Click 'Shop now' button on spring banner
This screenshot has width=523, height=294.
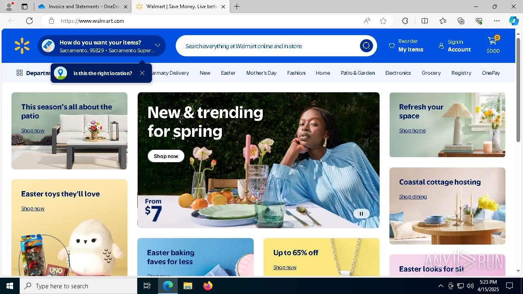tap(166, 156)
